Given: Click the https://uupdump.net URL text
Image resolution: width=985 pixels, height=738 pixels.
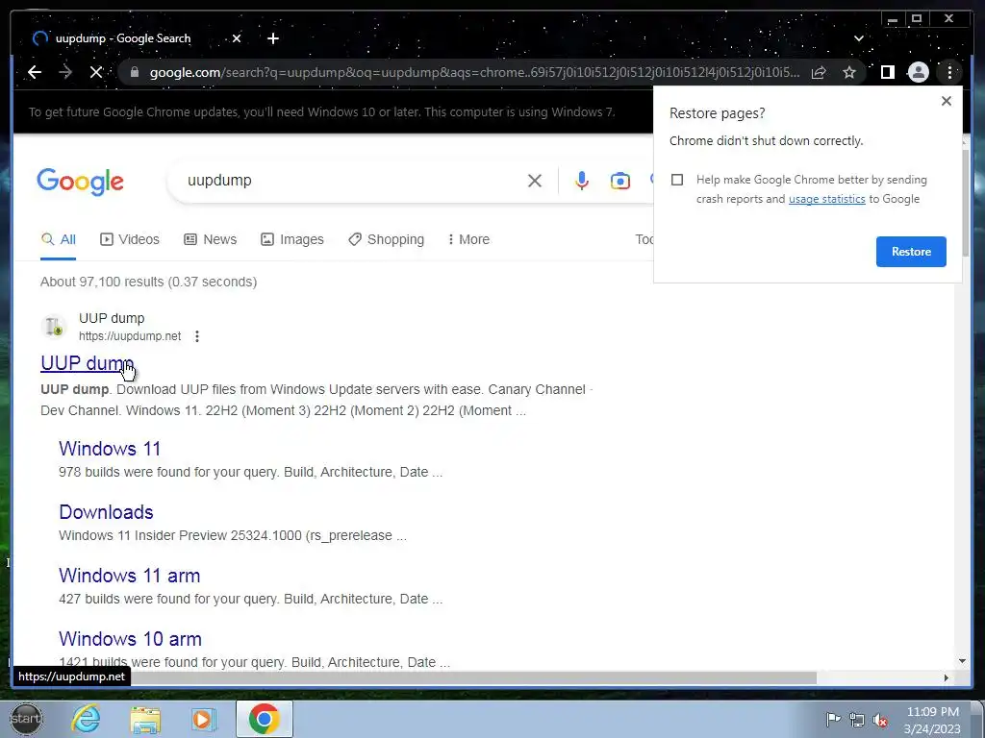Looking at the screenshot, I should (x=130, y=336).
